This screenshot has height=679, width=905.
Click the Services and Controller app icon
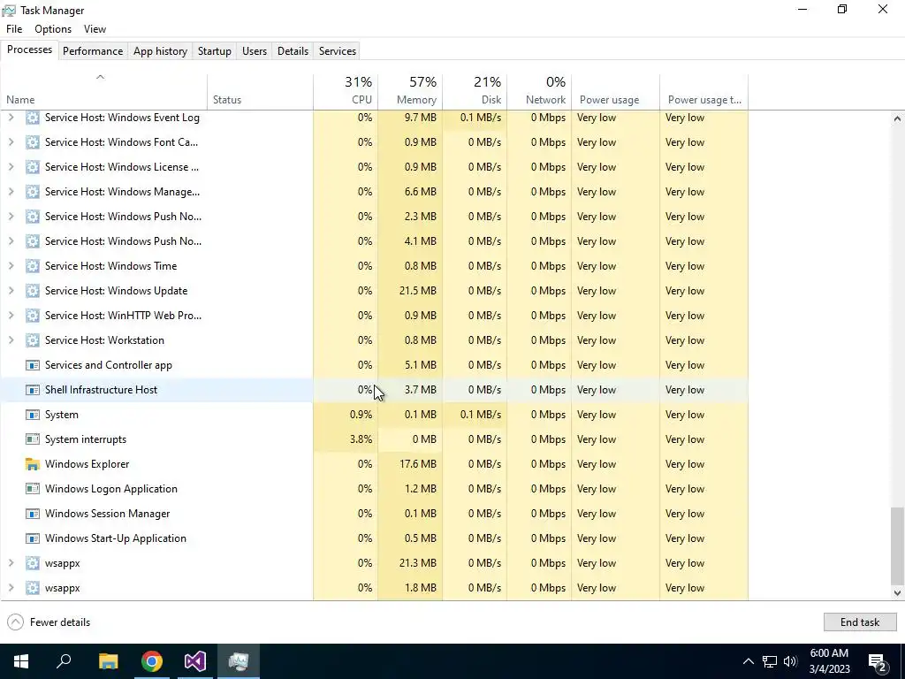33,365
